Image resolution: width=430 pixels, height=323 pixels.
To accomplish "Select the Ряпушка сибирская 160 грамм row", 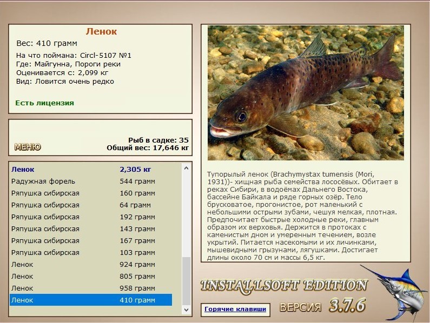I will click(91, 193).
